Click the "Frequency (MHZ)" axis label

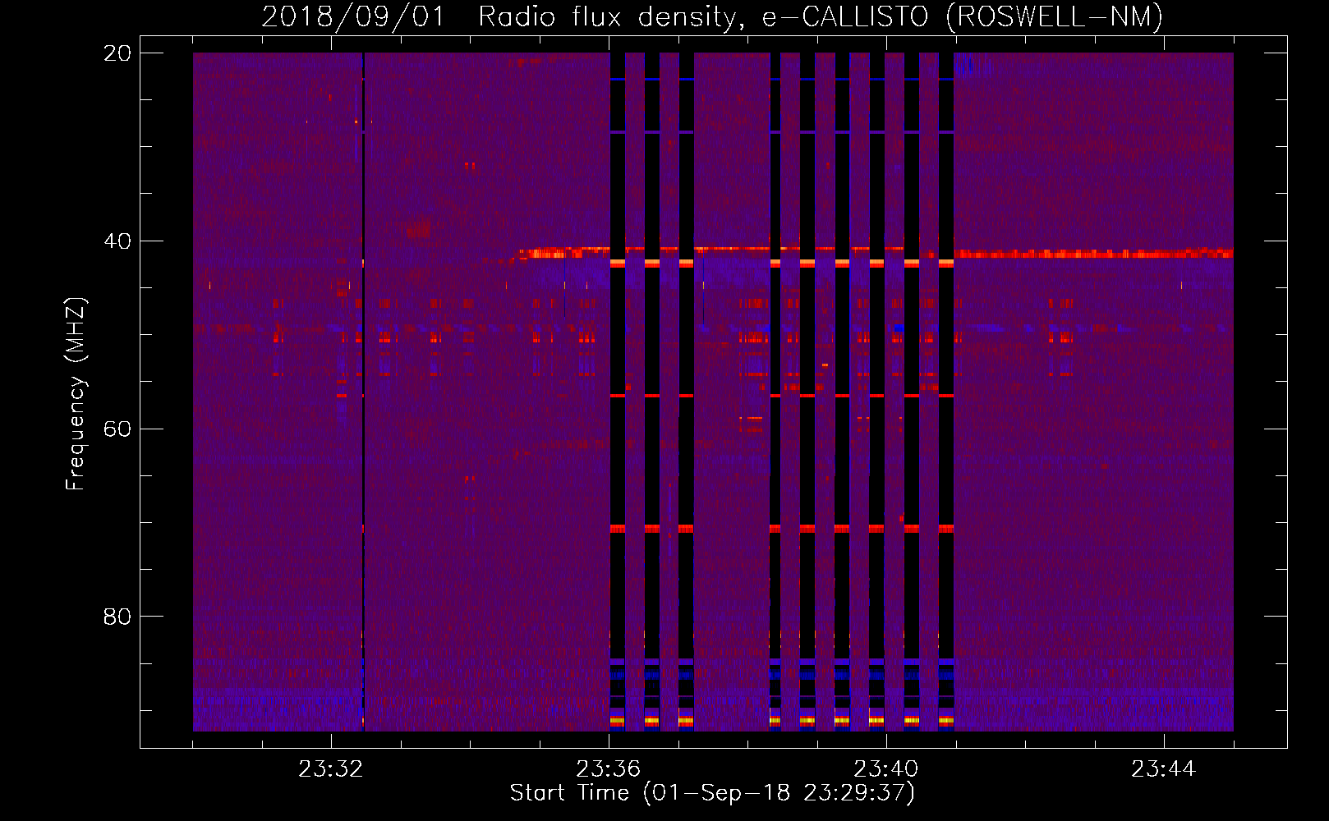[76, 393]
